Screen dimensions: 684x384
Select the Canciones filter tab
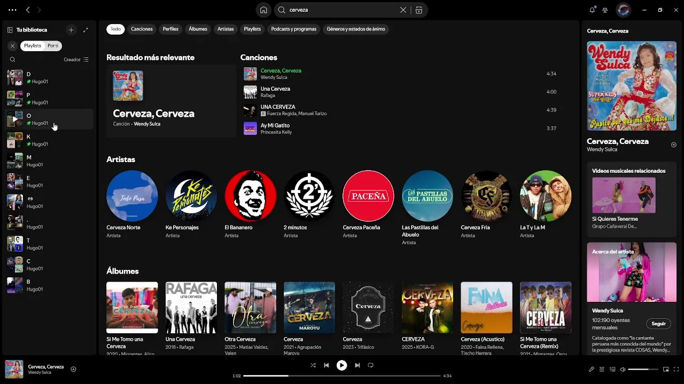(x=142, y=29)
